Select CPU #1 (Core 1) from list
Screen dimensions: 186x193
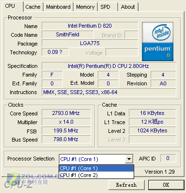(x=96, y=168)
